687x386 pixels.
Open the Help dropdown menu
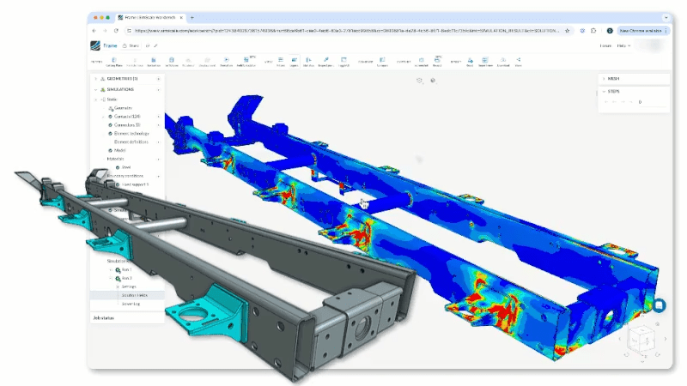point(623,45)
